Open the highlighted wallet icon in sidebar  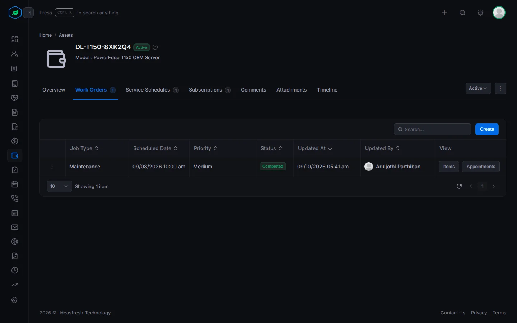15,155
